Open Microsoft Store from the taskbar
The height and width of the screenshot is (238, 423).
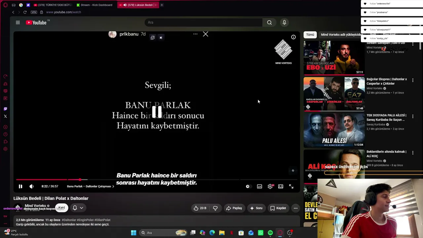pyautogui.click(x=241, y=233)
